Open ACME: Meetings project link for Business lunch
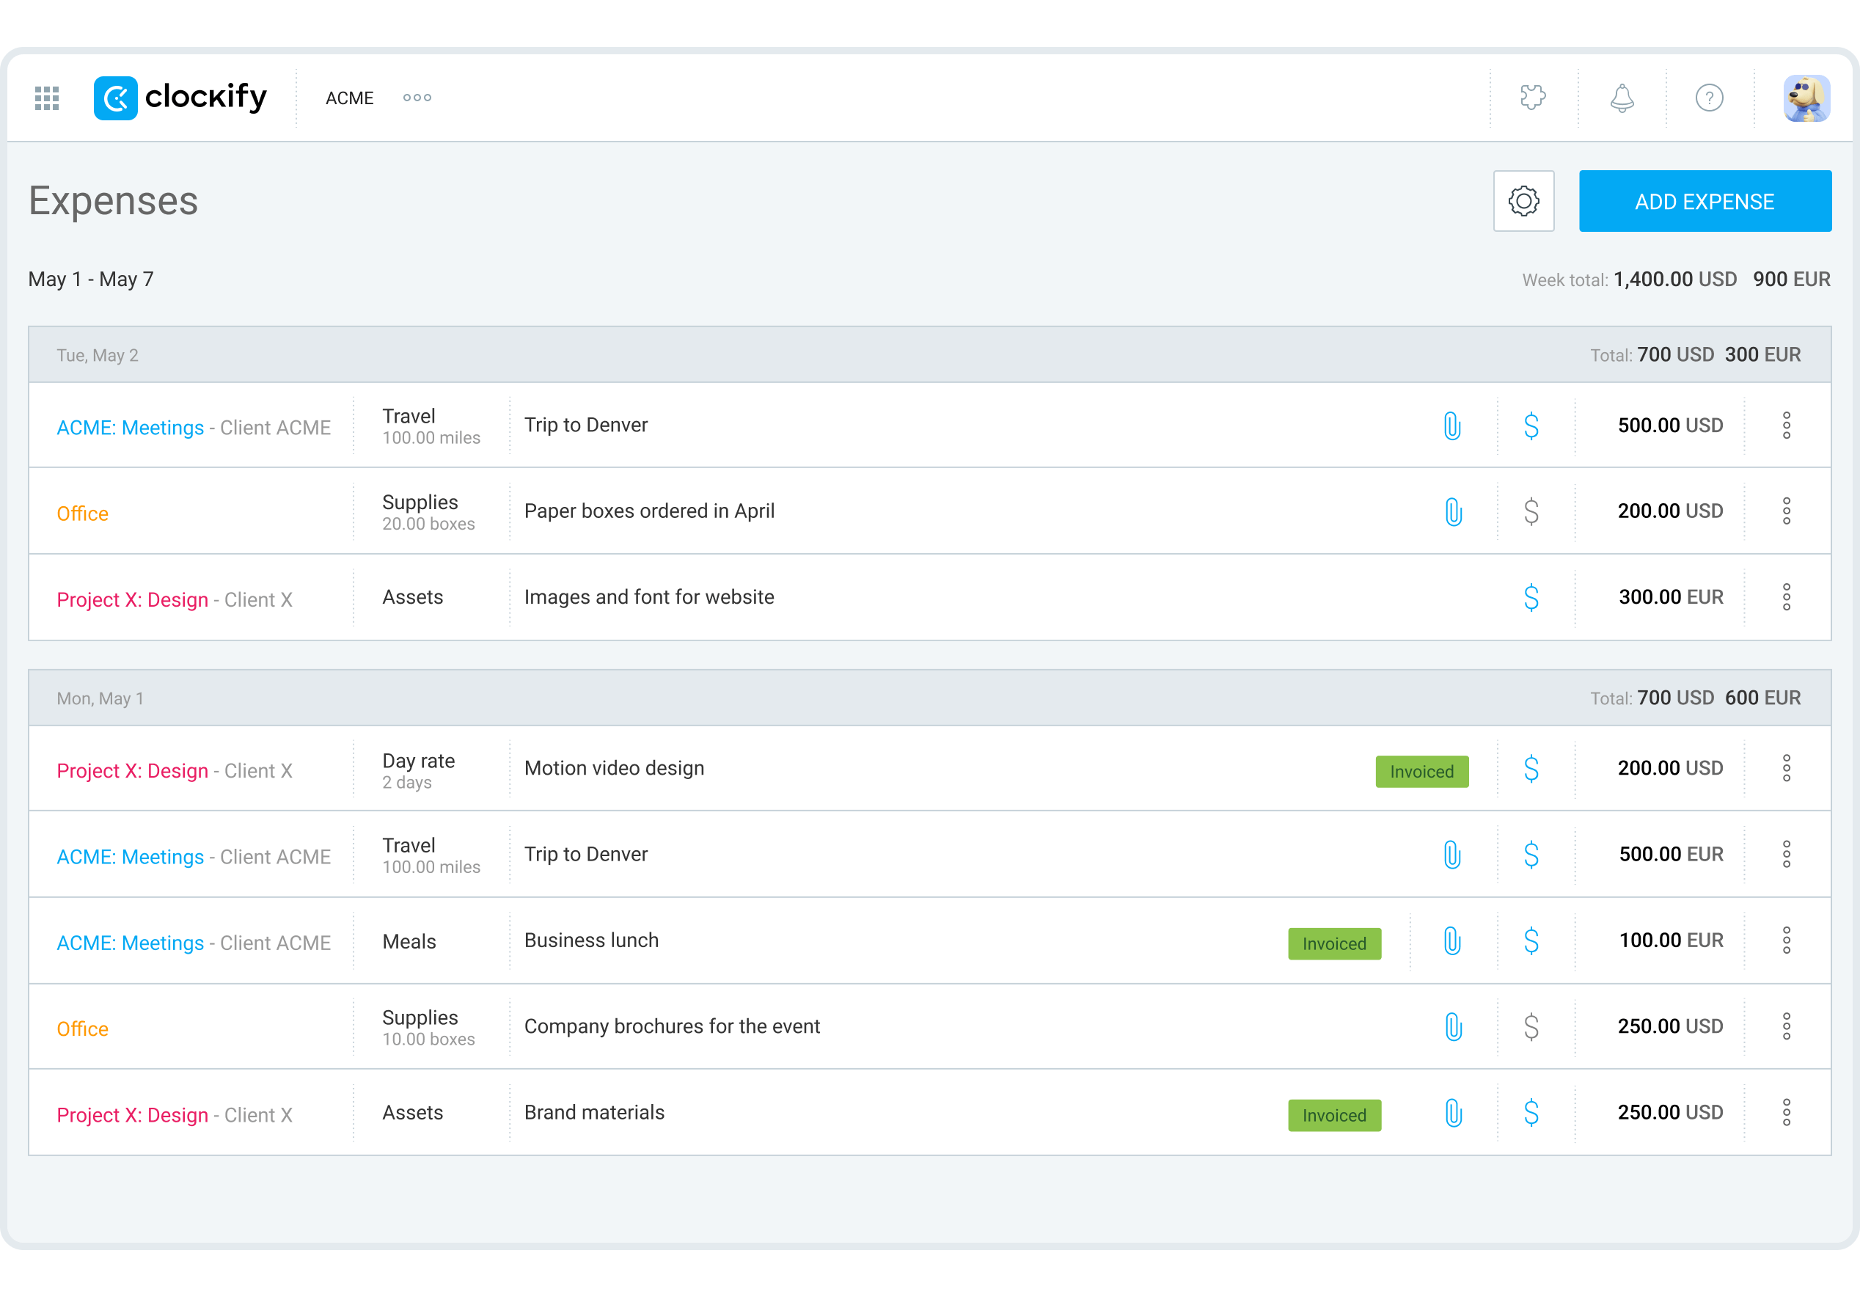 [131, 943]
